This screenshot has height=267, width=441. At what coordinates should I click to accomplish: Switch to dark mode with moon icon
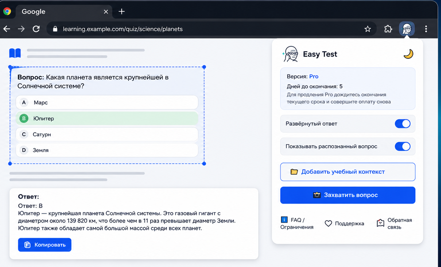408,54
